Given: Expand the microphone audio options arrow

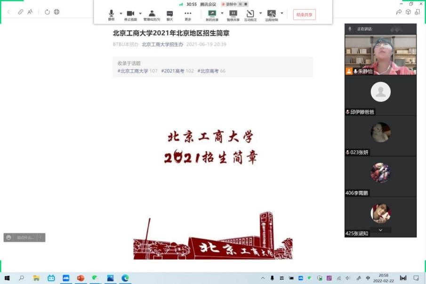Looking at the screenshot, I should (x=121, y=13).
